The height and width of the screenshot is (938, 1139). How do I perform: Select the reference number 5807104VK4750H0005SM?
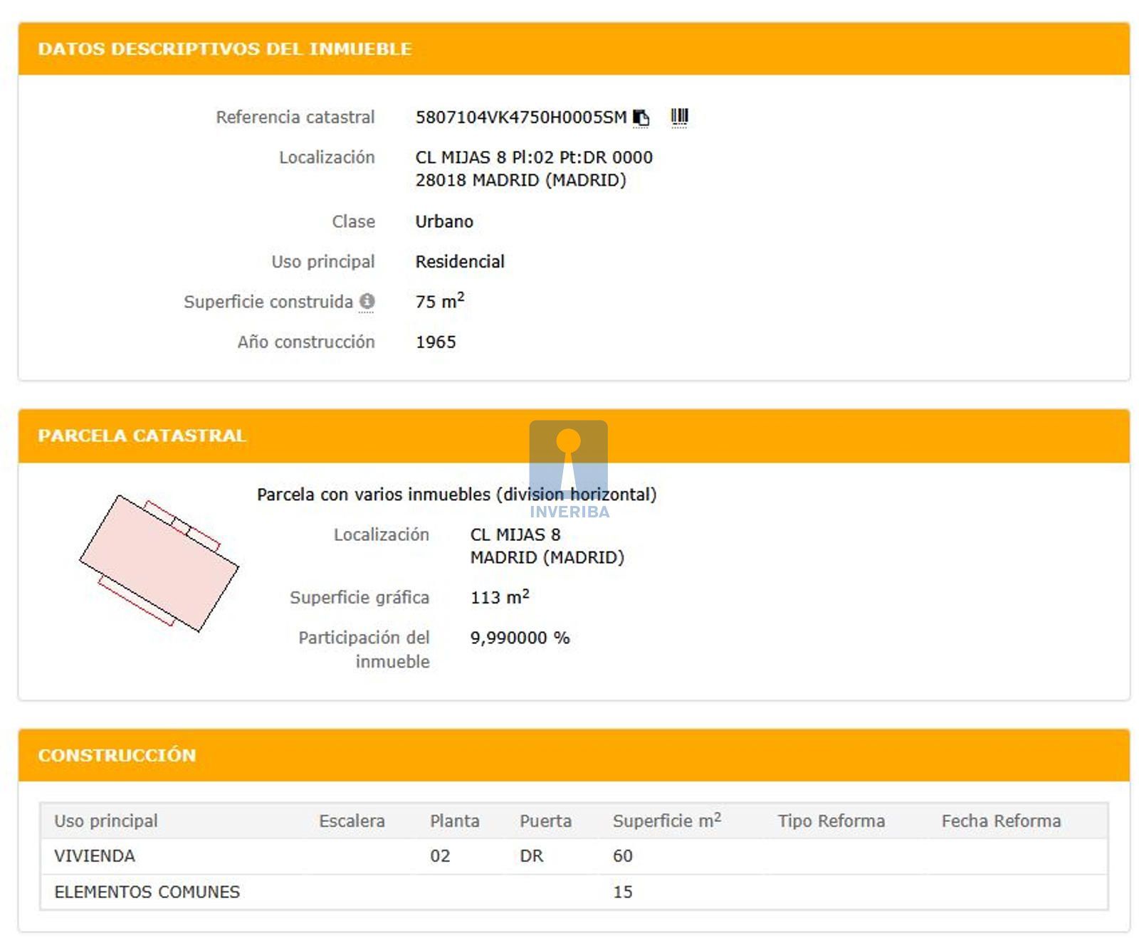520,117
